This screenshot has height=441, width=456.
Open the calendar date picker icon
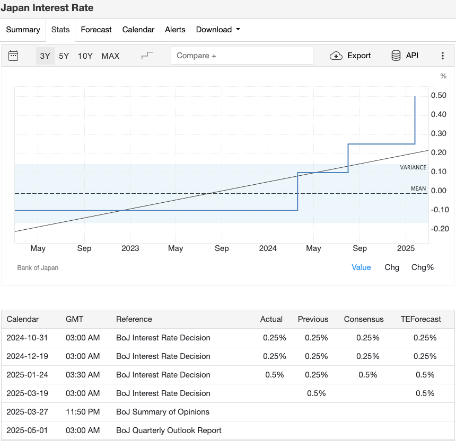tap(13, 56)
